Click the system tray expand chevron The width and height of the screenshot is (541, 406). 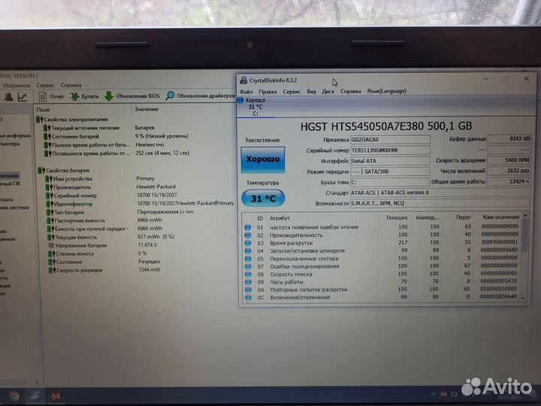tap(433, 394)
